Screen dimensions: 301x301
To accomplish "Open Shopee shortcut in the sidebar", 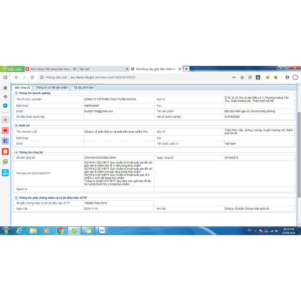I will [5, 152].
